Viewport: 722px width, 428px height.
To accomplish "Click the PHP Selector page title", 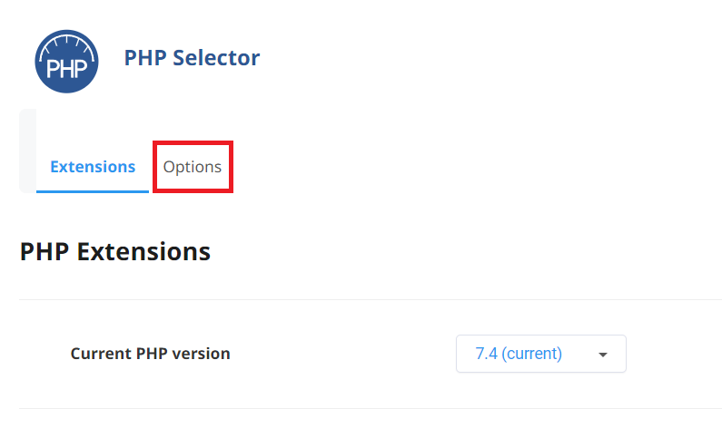I will coord(192,58).
